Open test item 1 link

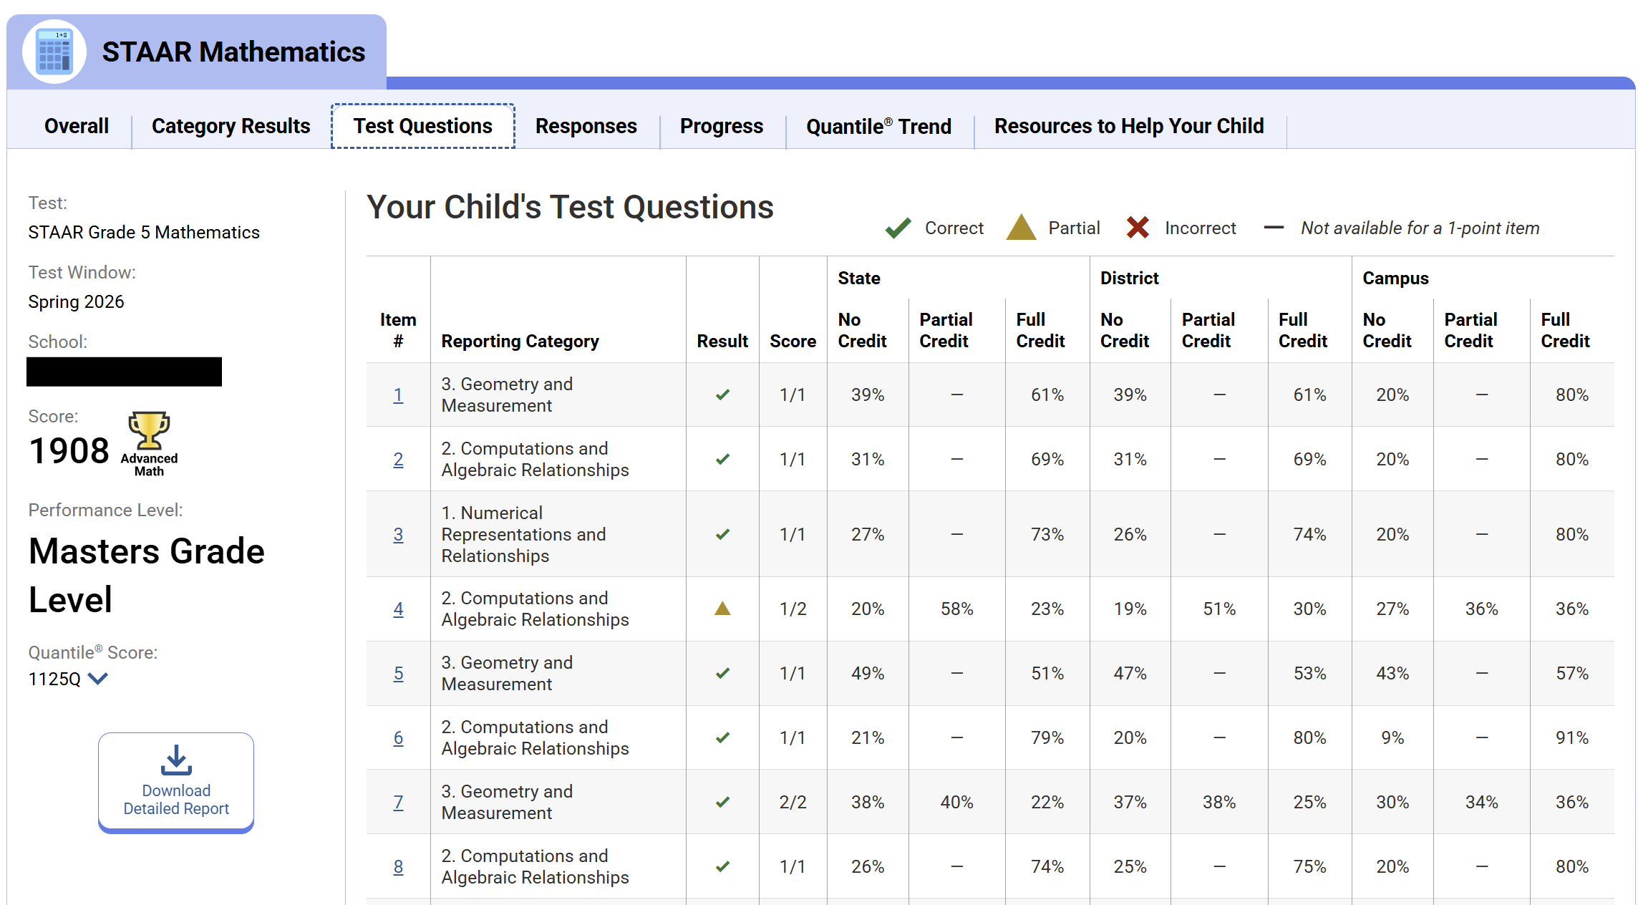click(398, 395)
